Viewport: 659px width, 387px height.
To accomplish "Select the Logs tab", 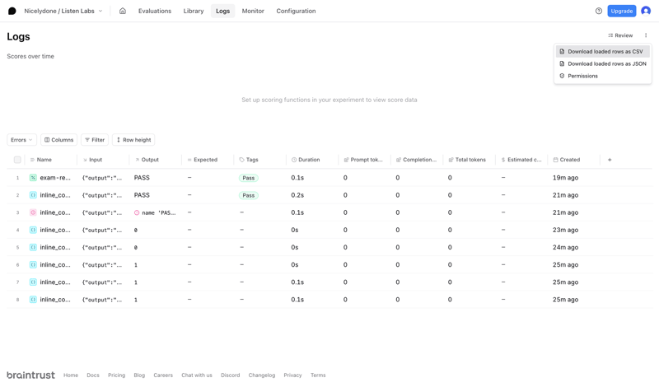I will 222,11.
